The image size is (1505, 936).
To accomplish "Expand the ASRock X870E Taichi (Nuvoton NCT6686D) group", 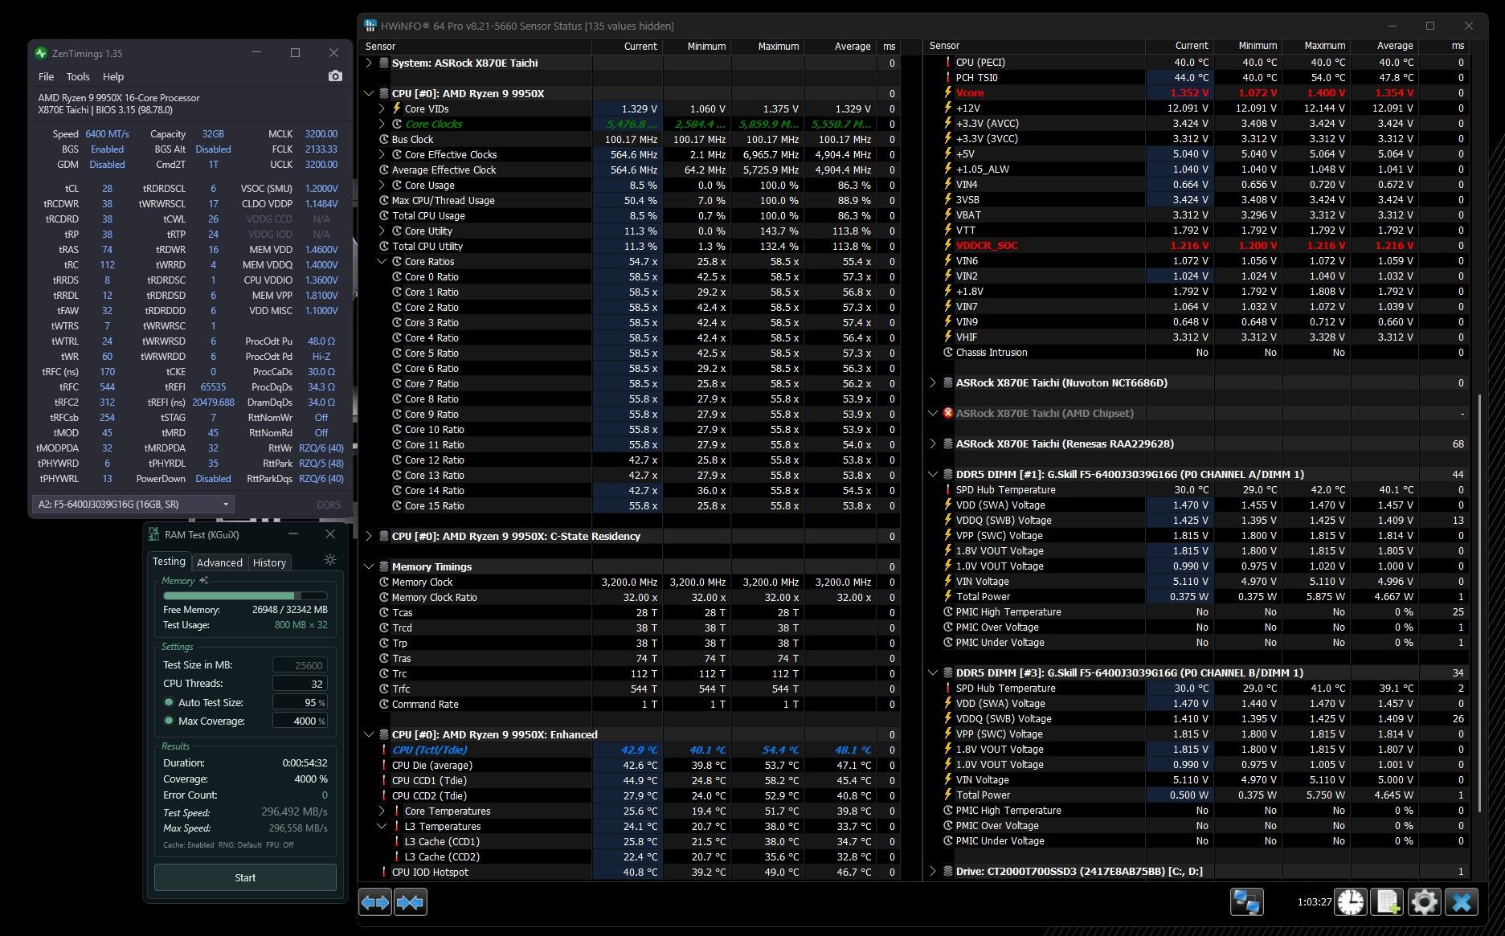I will click(933, 382).
